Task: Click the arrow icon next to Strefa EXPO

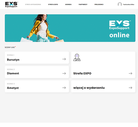Action: pos(130,73)
